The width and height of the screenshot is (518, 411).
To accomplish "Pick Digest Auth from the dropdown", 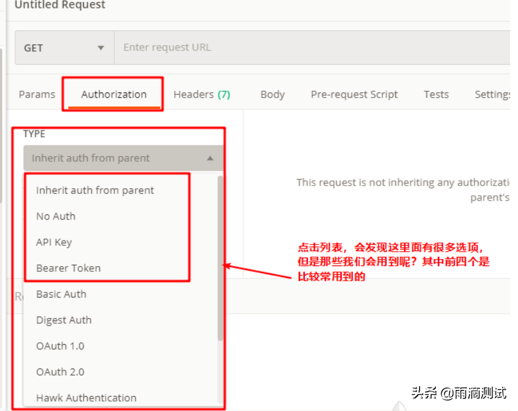I will tap(64, 320).
